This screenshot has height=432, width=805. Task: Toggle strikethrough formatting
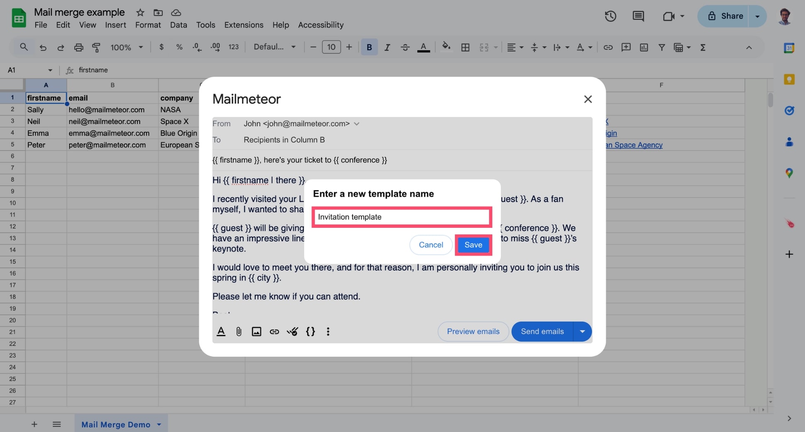(405, 47)
